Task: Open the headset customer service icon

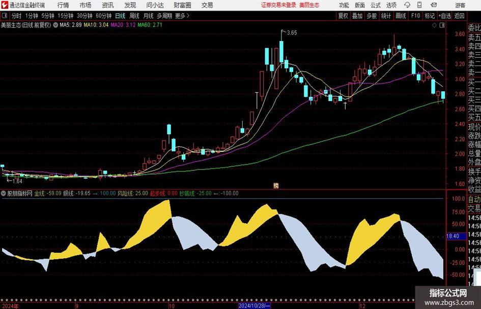Action: click(407, 5)
